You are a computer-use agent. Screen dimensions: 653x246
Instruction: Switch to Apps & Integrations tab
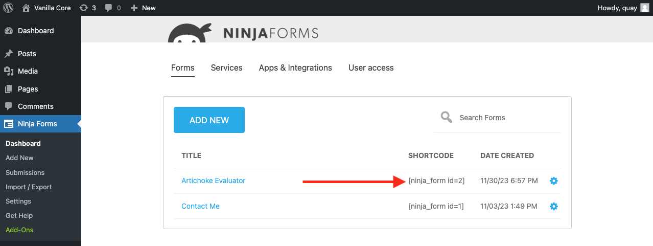point(295,68)
